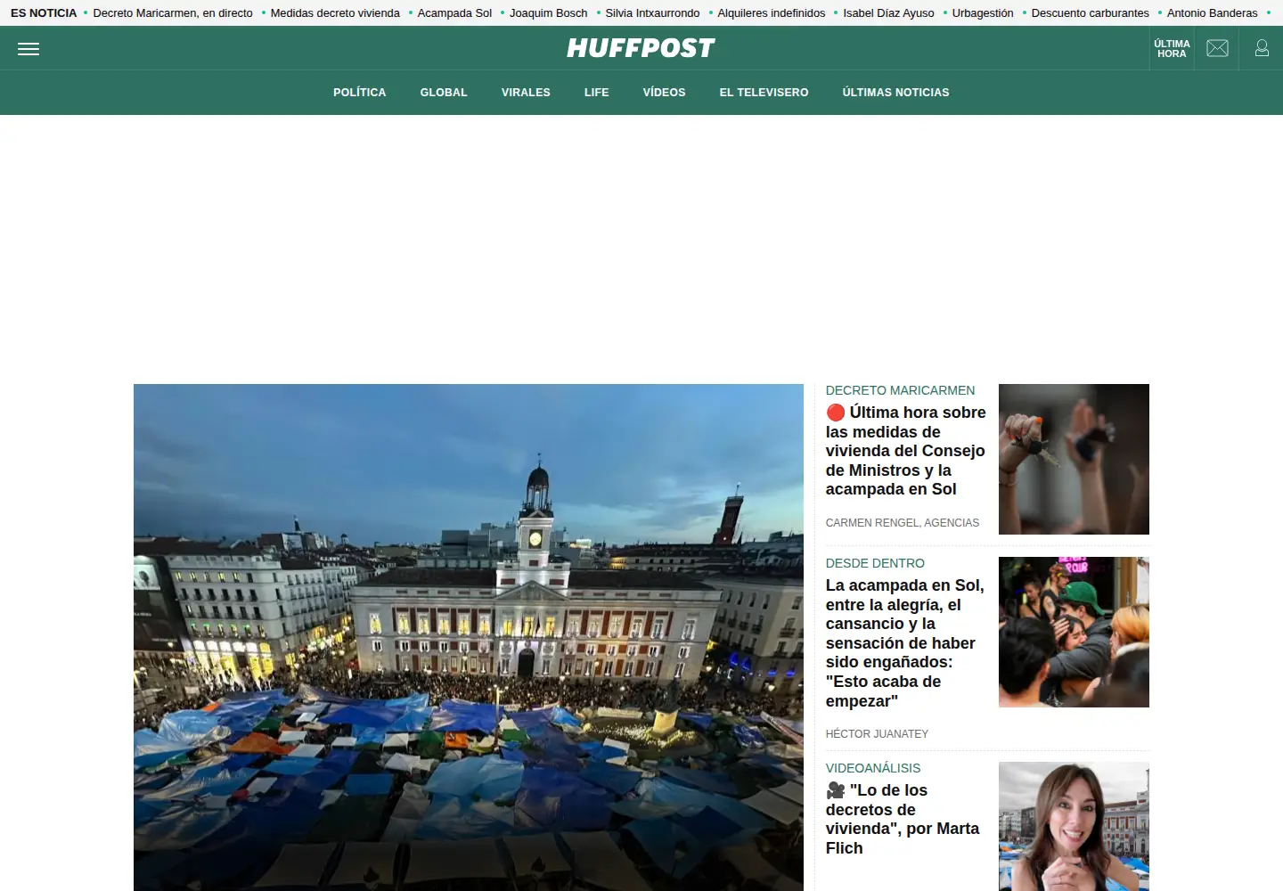This screenshot has height=891, width=1283.
Task: Open trending topic Isabel Díaz Ayuso
Action: coord(889,13)
